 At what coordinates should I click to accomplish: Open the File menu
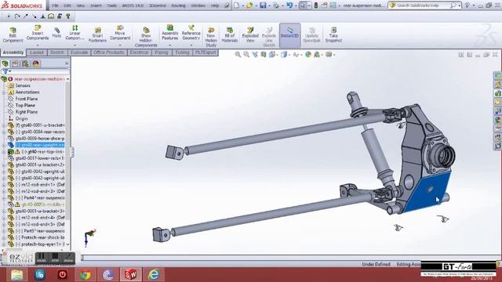point(56,5)
